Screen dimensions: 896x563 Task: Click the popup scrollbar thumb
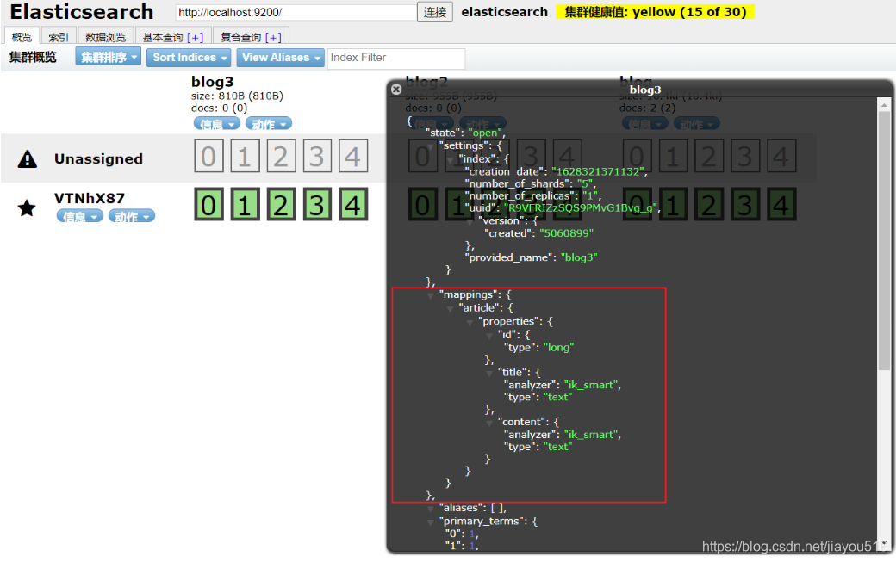click(884, 240)
